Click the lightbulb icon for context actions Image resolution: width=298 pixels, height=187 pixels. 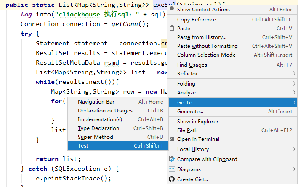click(x=172, y=9)
